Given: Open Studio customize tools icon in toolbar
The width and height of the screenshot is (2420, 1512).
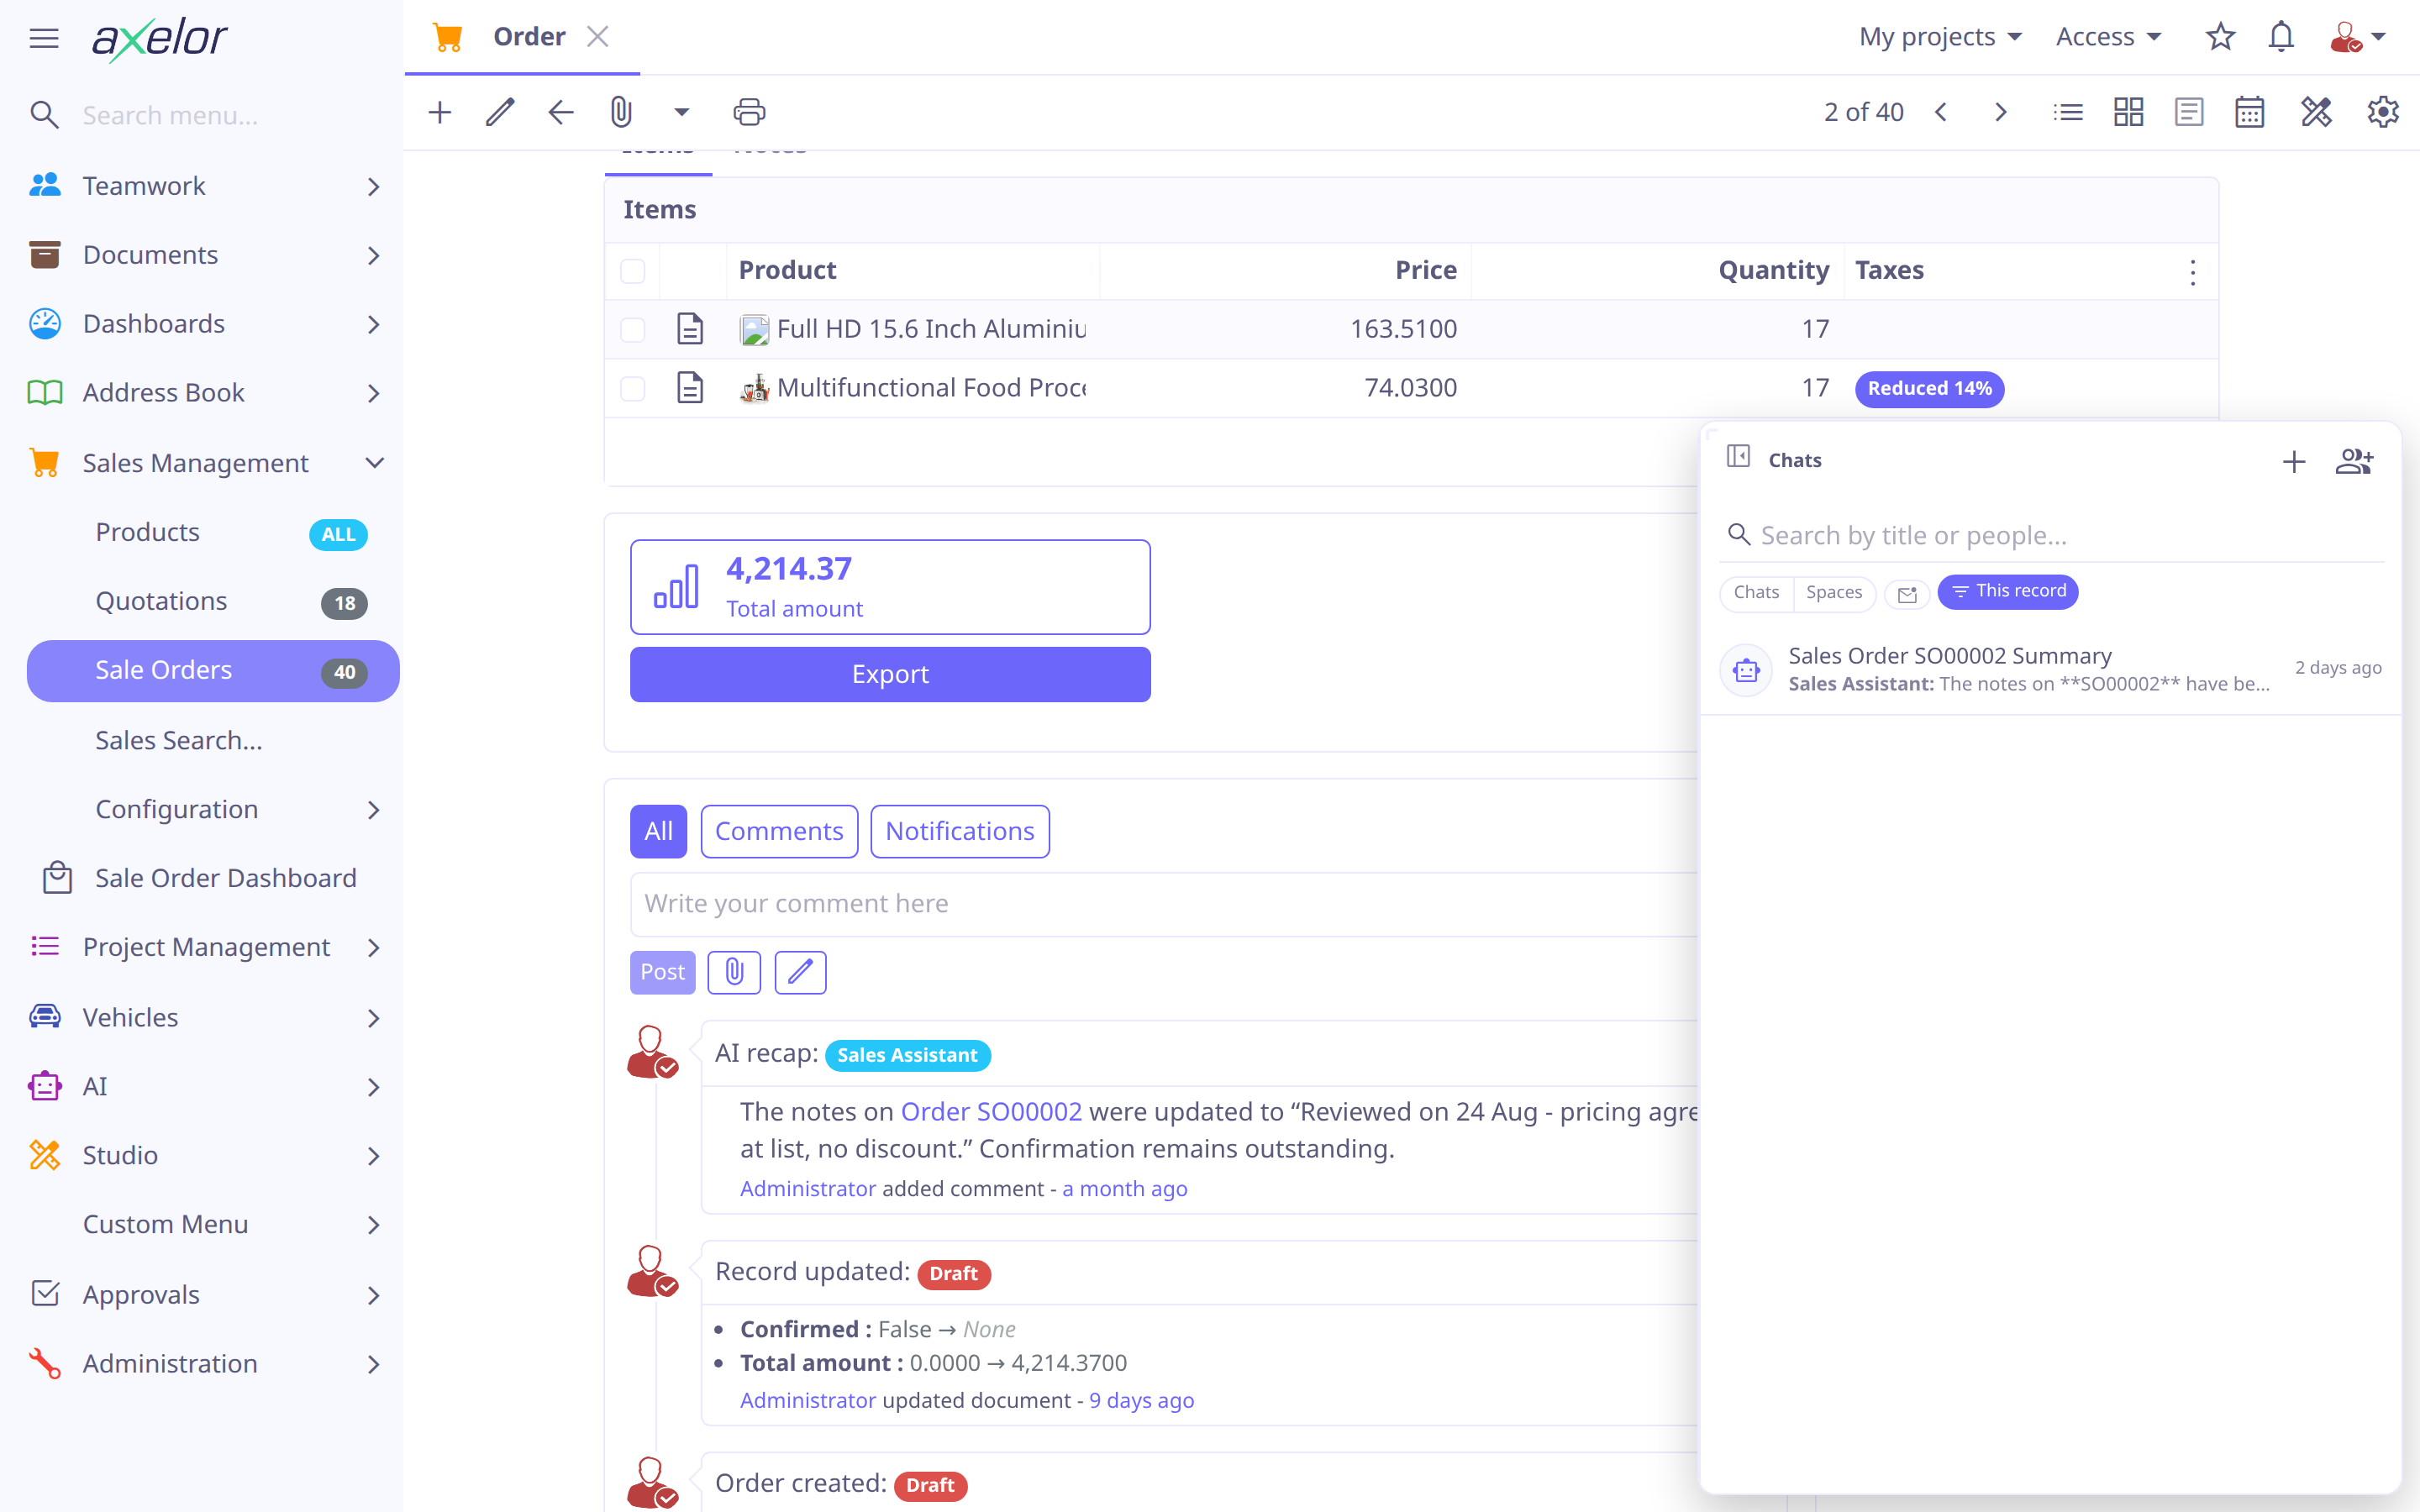Looking at the screenshot, I should (2316, 112).
